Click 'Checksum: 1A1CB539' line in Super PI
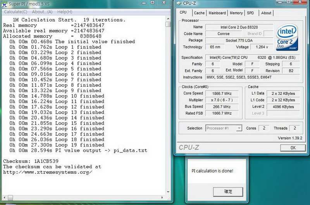The image size is (310, 205). coord(31,161)
